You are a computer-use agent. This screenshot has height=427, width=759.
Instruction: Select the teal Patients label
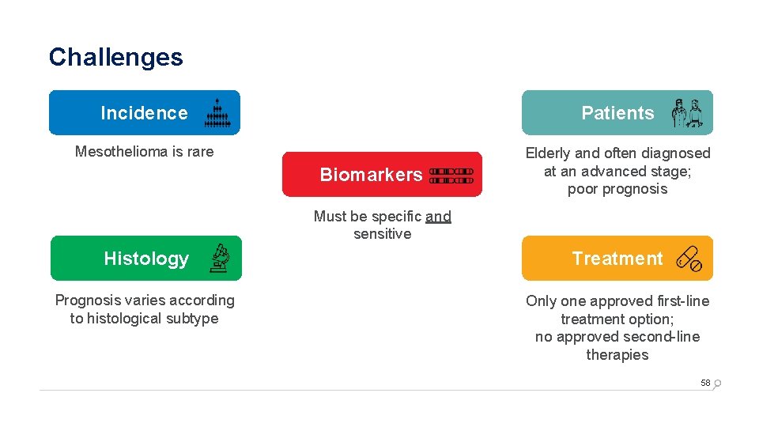click(617, 113)
